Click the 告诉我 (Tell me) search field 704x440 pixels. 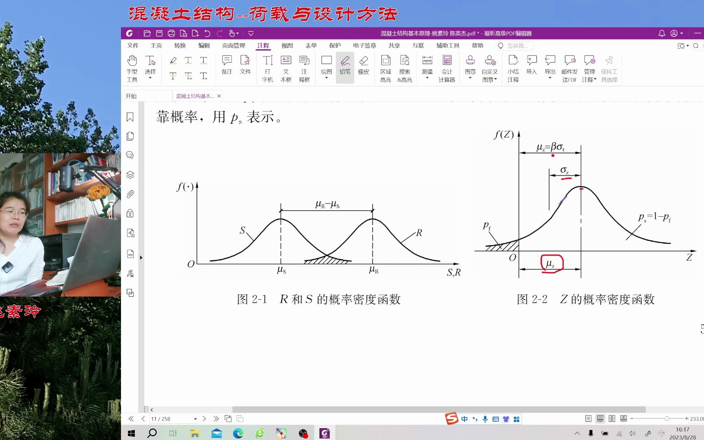[515, 46]
